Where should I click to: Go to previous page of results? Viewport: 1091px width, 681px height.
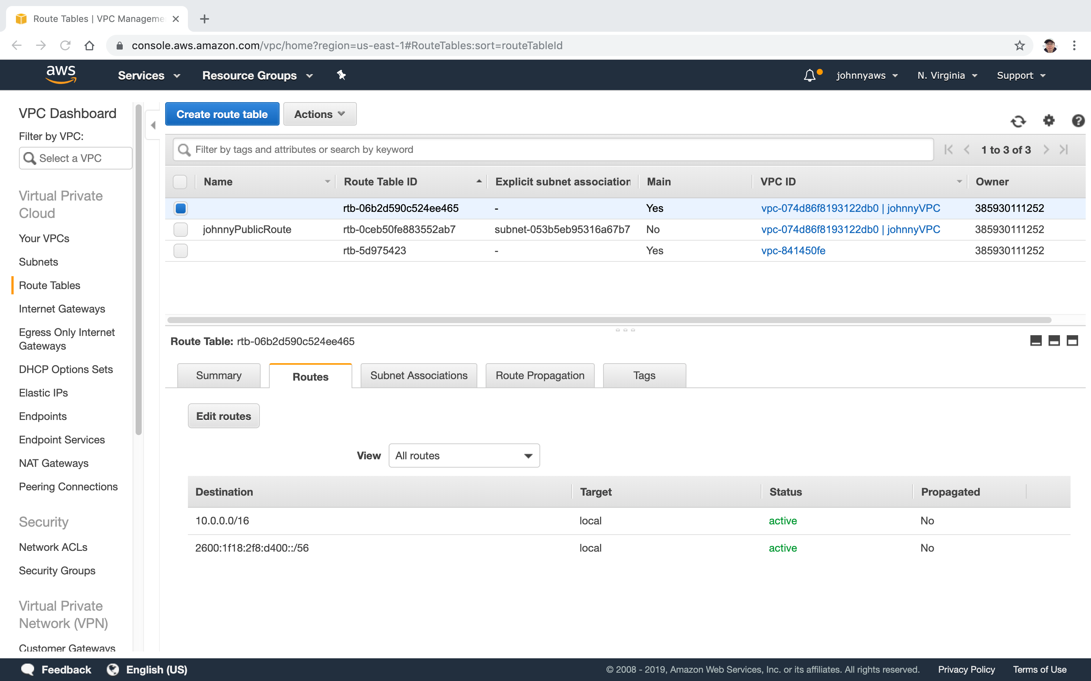[x=967, y=149]
